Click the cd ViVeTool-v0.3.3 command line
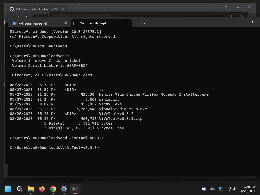 (x=57, y=138)
